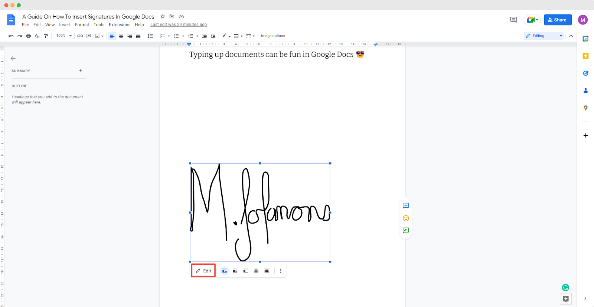Open the 'Last edit was 39 minutes ago' link

(x=179, y=24)
